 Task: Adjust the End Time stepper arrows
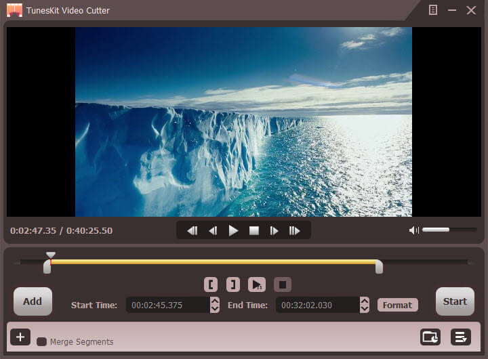point(365,305)
